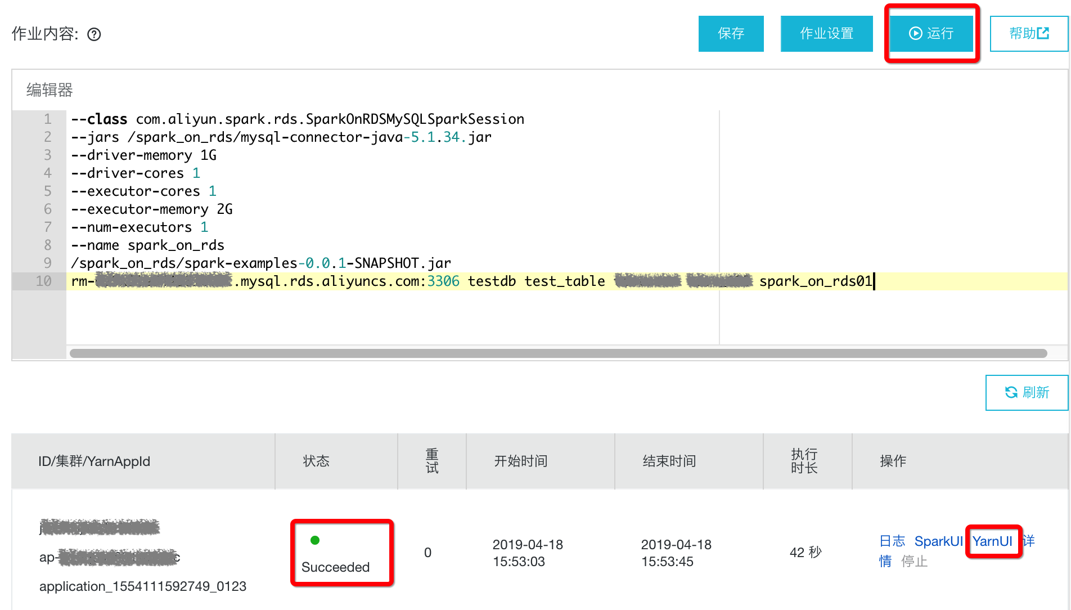Click the help question-mark icon beside 作业内容
This screenshot has height=610, width=1071.
click(x=94, y=34)
